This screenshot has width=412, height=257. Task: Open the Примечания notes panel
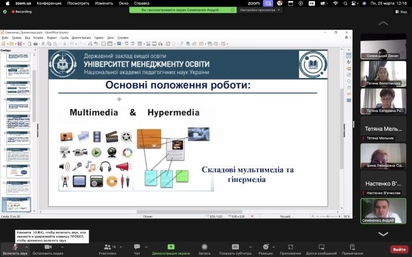point(352,248)
